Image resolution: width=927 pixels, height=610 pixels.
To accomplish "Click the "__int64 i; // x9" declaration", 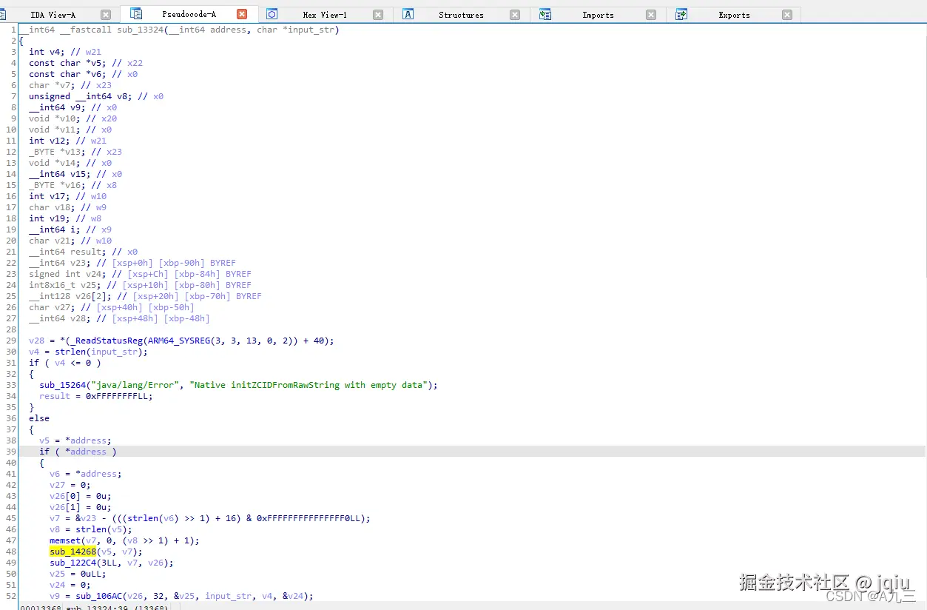I will click(x=70, y=229).
